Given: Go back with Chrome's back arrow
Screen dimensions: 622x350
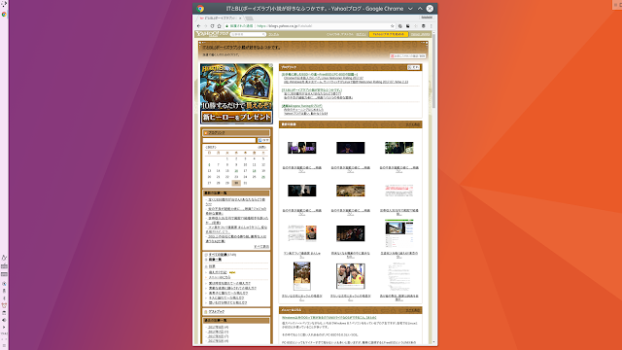Looking at the screenshot, I should 198,26.
